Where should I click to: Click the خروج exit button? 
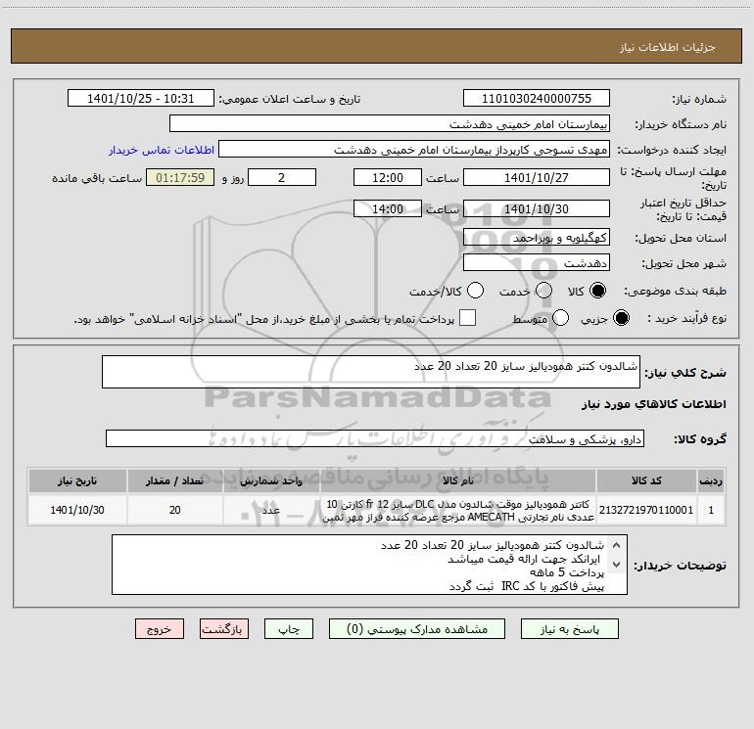(x=160, y=629)
